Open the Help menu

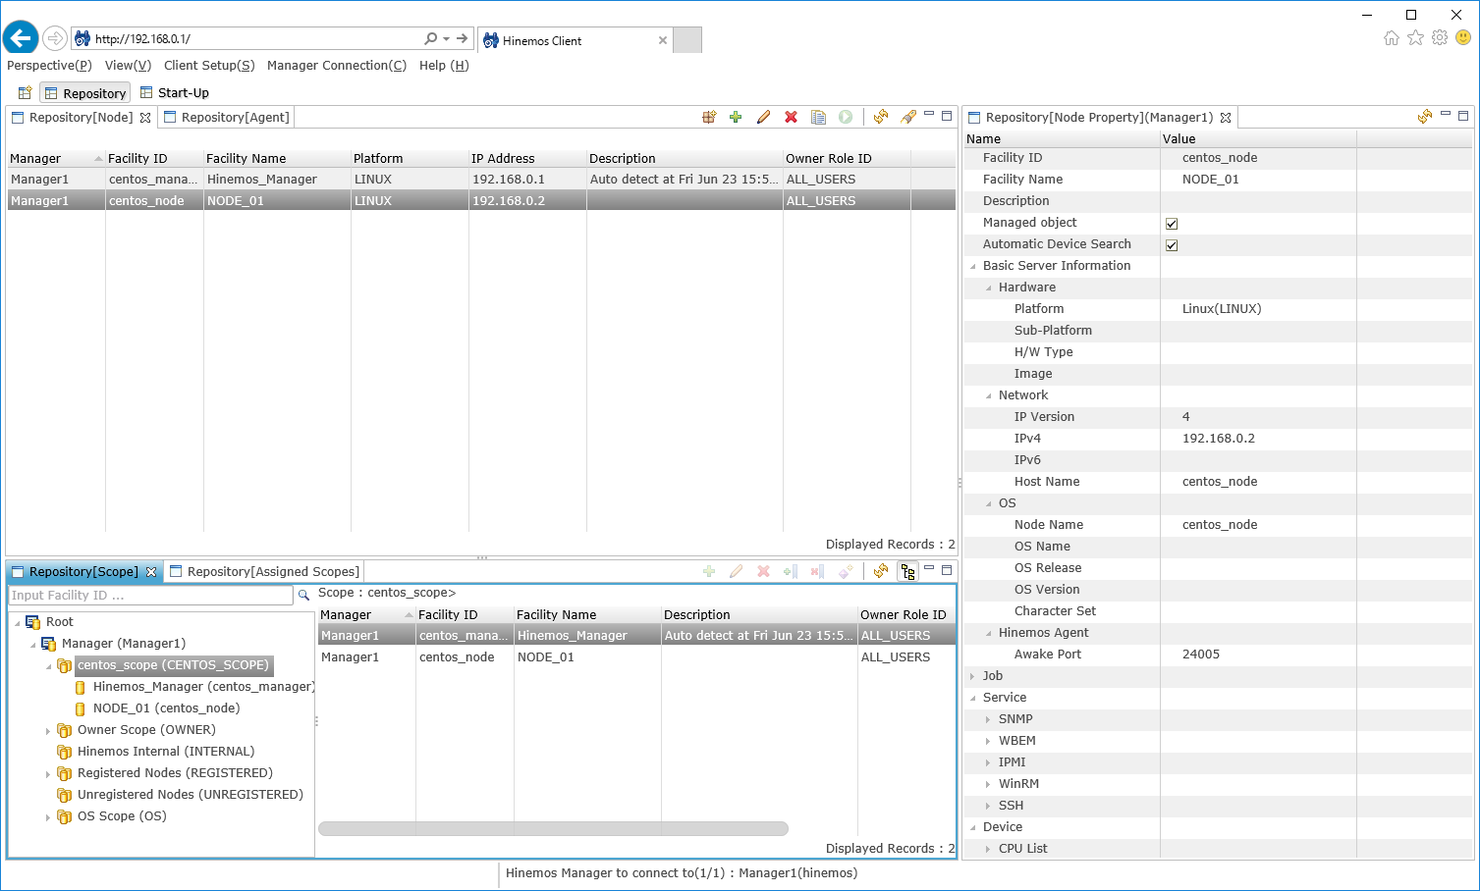tap(444, 66)
